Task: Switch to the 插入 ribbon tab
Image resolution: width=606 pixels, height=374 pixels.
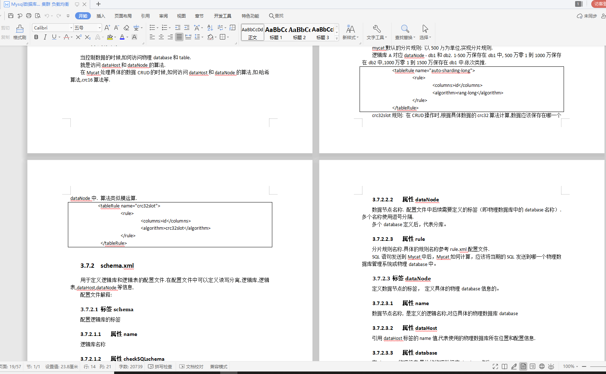Action: click(x=100, y=16)
